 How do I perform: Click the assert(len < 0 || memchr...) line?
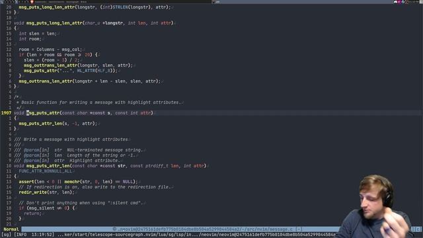click(x=78, y=182)
